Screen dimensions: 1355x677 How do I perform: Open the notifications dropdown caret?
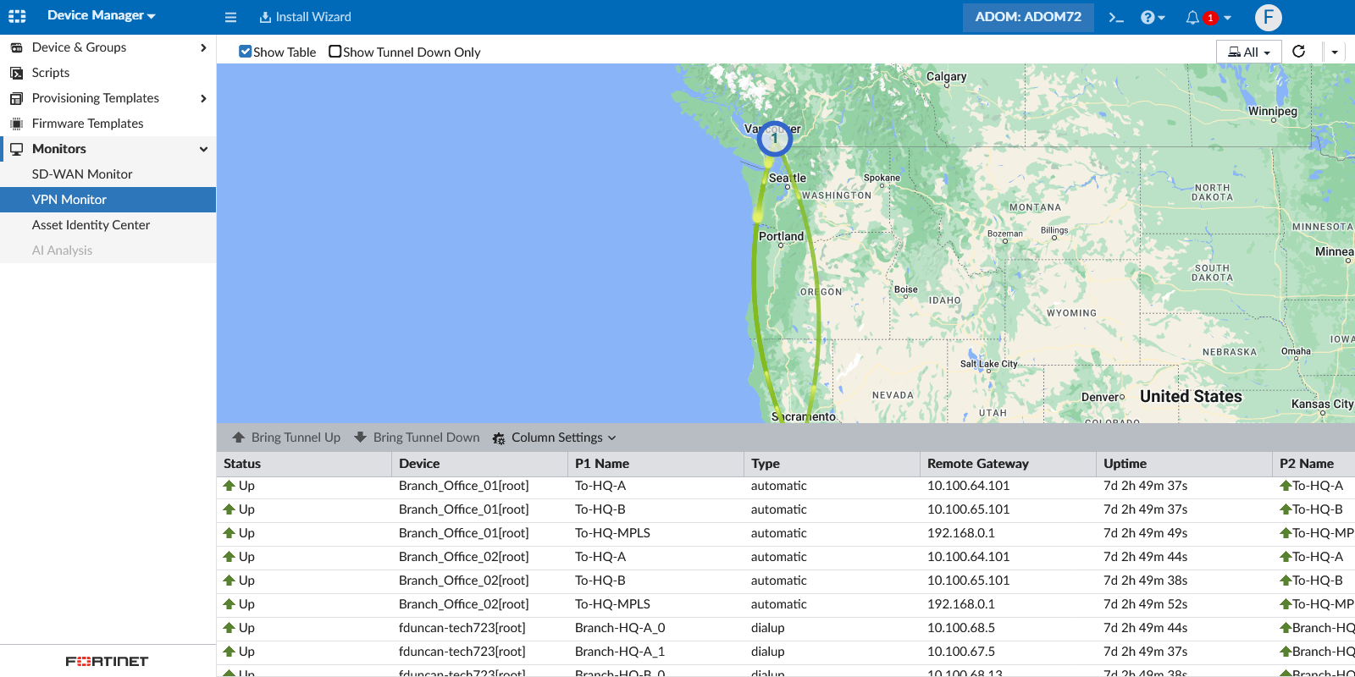point(1227,18)
